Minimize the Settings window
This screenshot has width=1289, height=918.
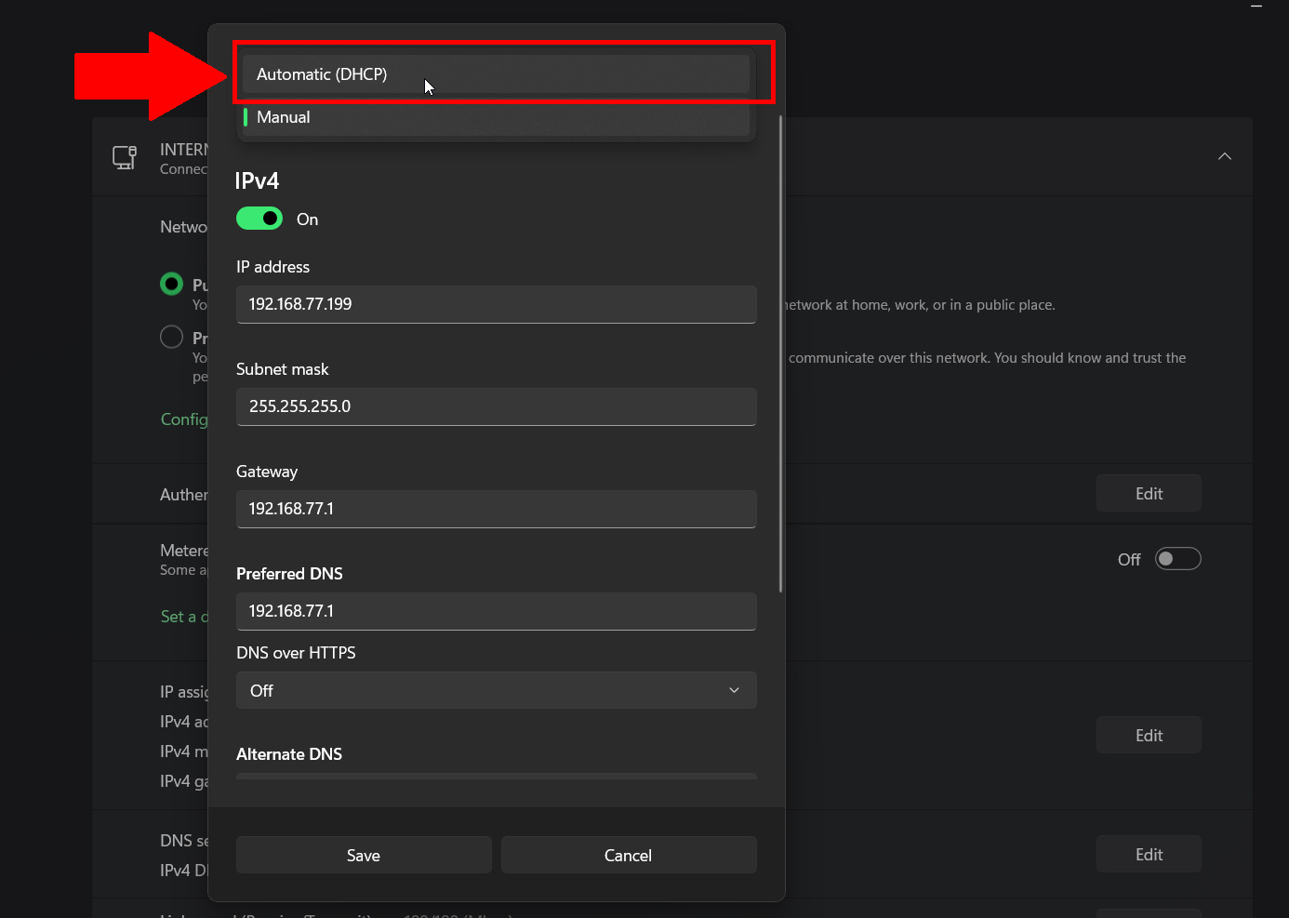tap(1256, 6)
